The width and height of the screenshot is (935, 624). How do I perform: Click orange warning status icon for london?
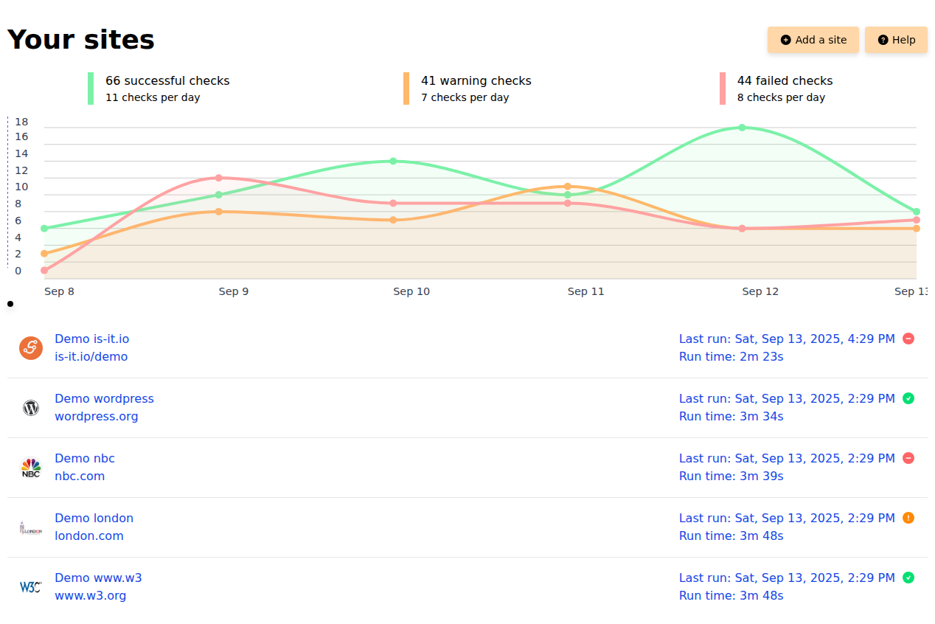(x=908, y=518)
